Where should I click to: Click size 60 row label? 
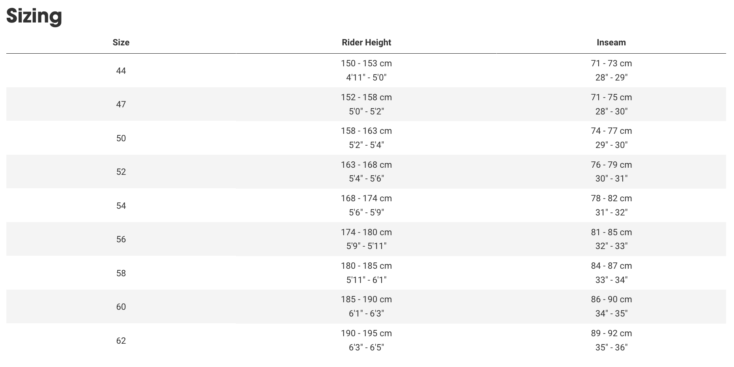pos(121,307)
